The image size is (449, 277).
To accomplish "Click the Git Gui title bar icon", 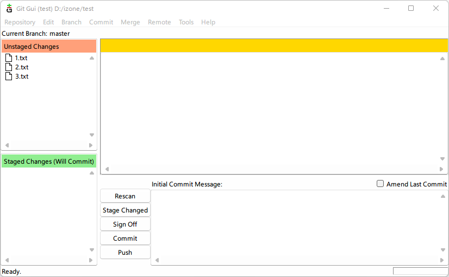I will tap(9, 8).
